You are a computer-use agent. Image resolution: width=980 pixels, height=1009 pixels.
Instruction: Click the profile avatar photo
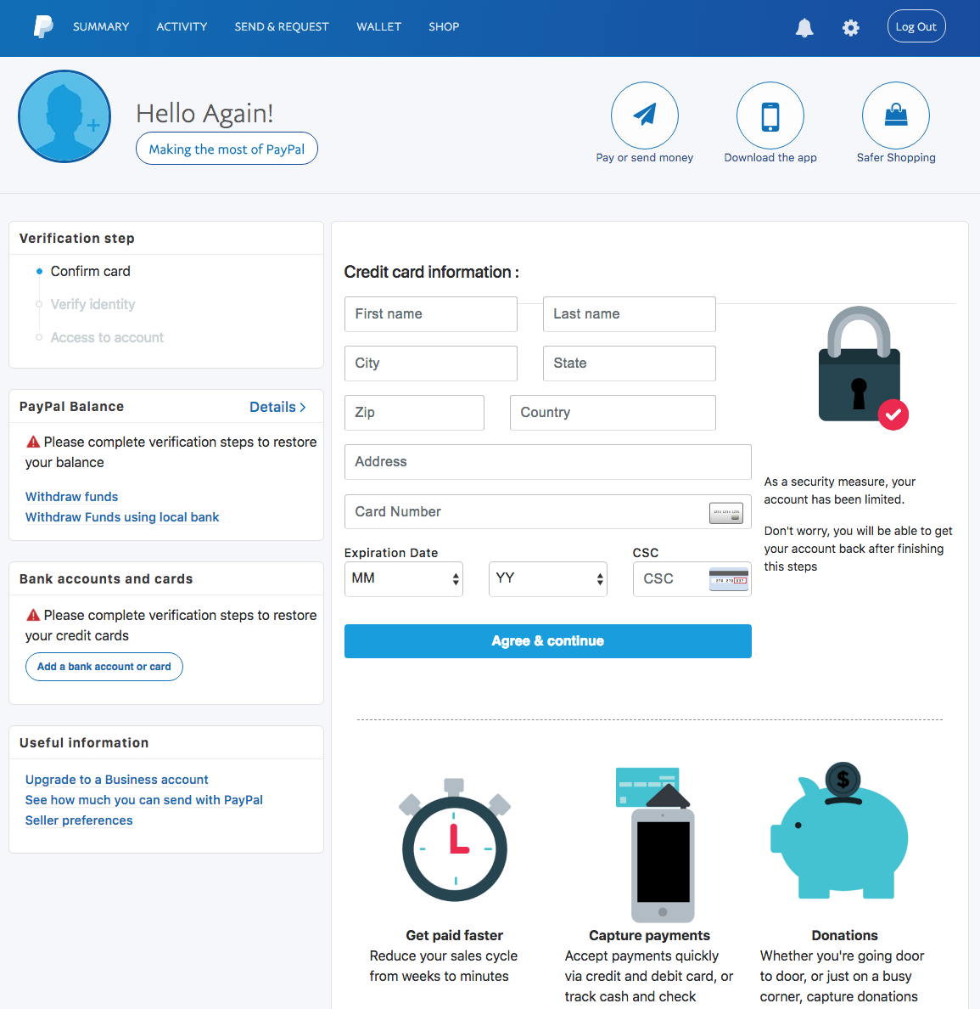click(64, 116)
